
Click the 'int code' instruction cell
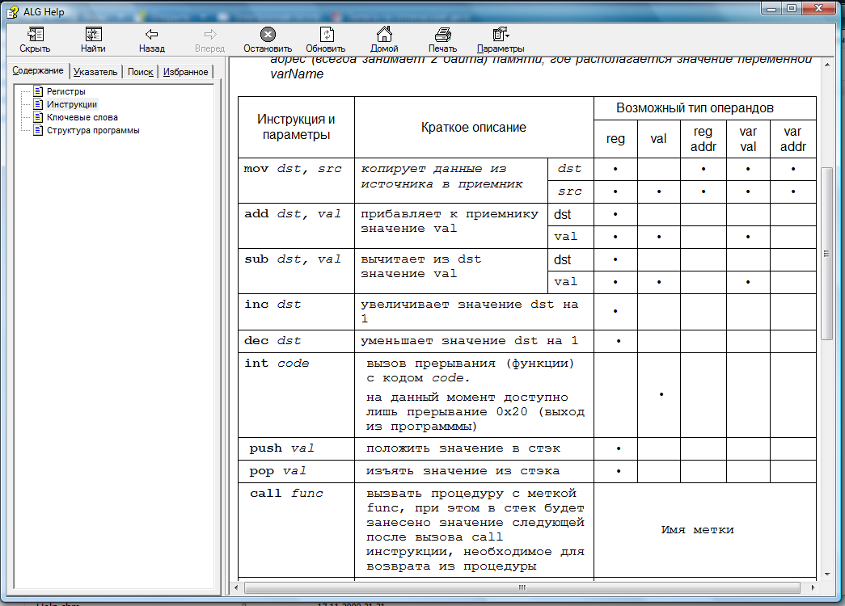[297, 395]
